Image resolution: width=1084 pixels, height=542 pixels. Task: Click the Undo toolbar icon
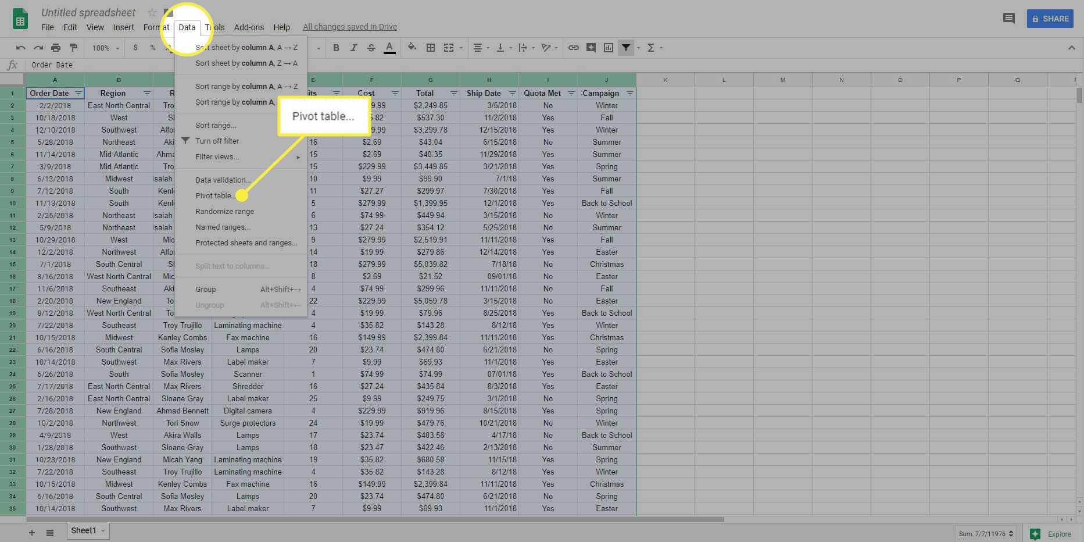coord(21,48)
